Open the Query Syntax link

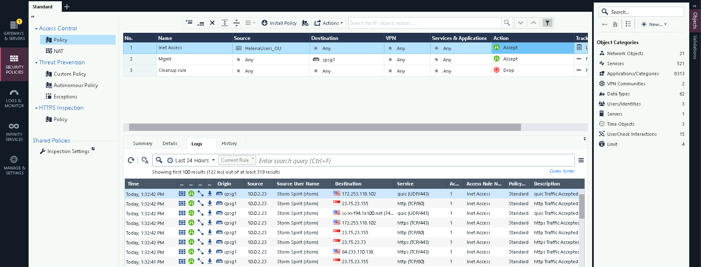562,171
